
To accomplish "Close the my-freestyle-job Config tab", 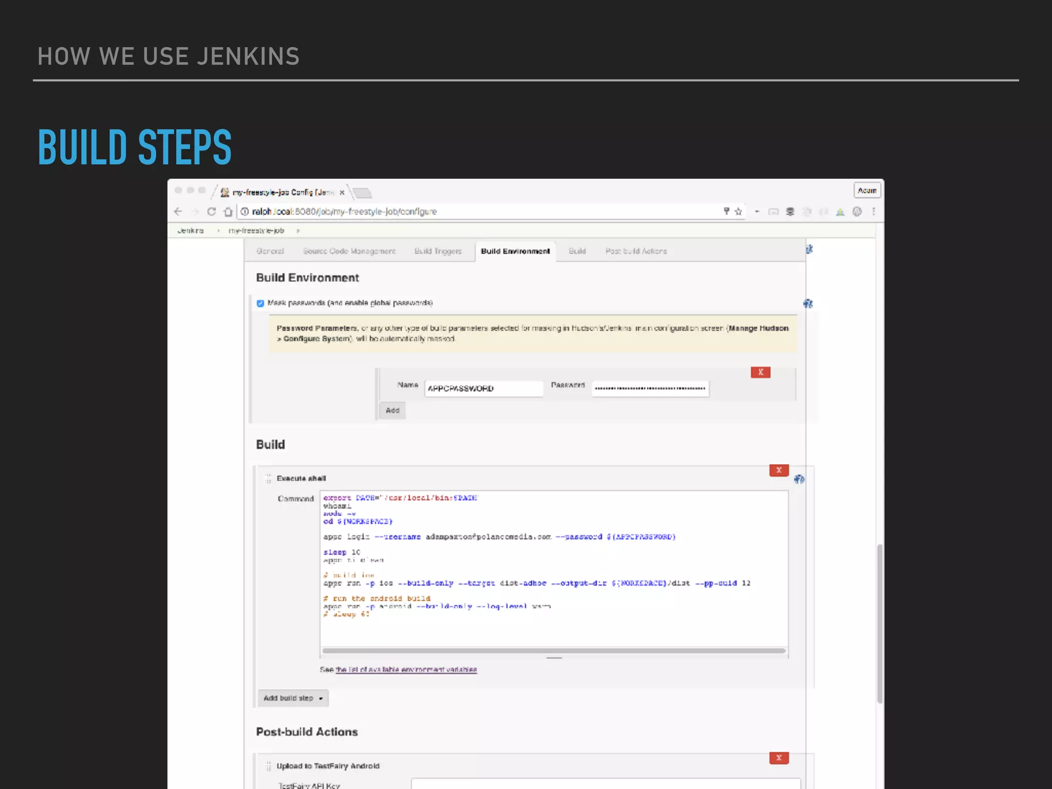I will [342, 193].
